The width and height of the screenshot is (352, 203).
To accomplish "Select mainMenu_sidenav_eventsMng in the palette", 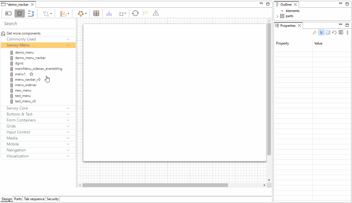I will pyautogui.click(x=39, y=69).
